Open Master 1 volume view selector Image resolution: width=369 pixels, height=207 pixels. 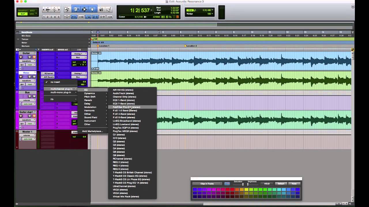coord(27,135)
